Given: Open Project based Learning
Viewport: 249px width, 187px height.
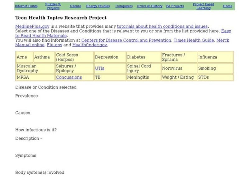Looking at the screenshot, I should tap(204, 6).
